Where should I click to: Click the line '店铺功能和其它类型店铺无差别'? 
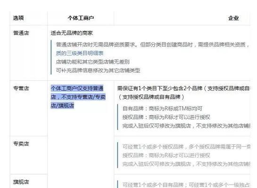pyautogui.click(x=93, y=62)
